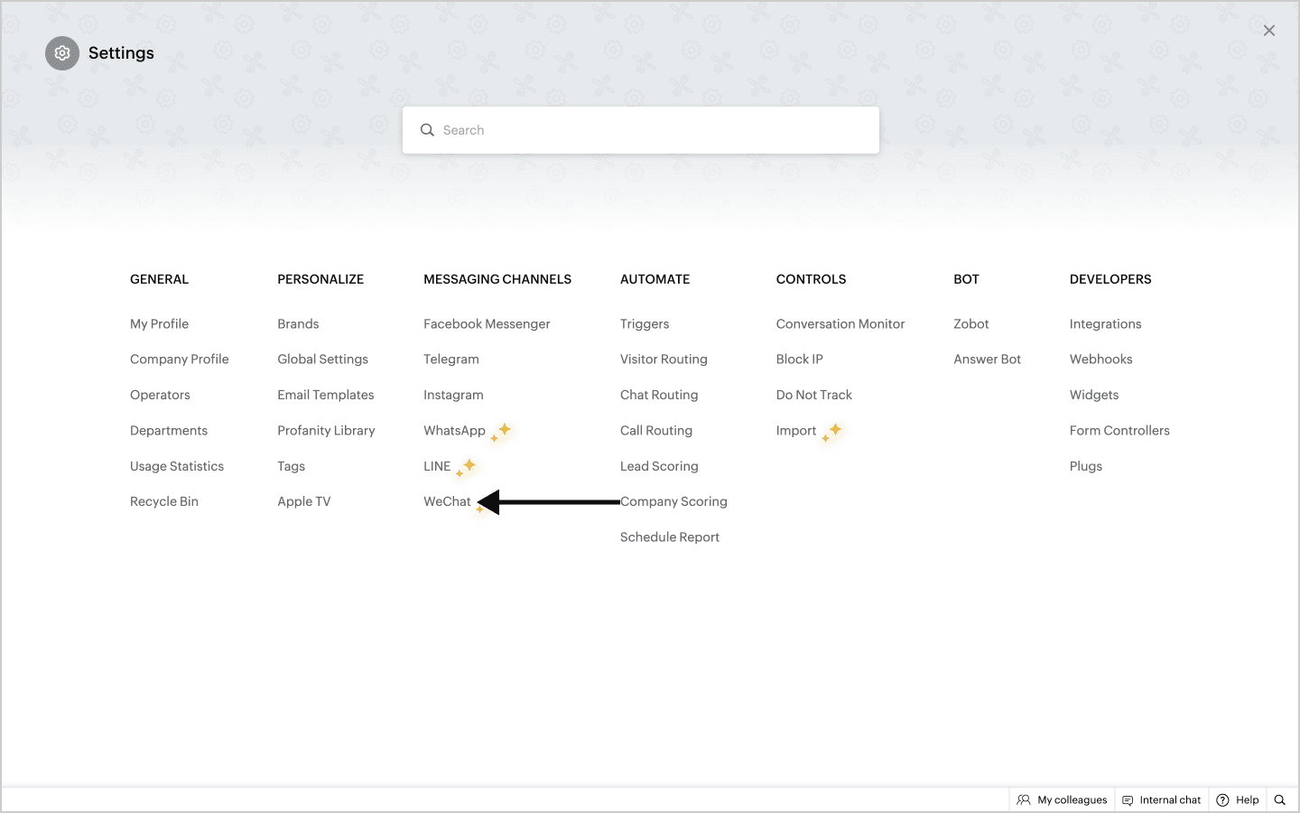The image size is (1300, 813).
Task: Open Apple TV settings
Action: pos(304,501)
